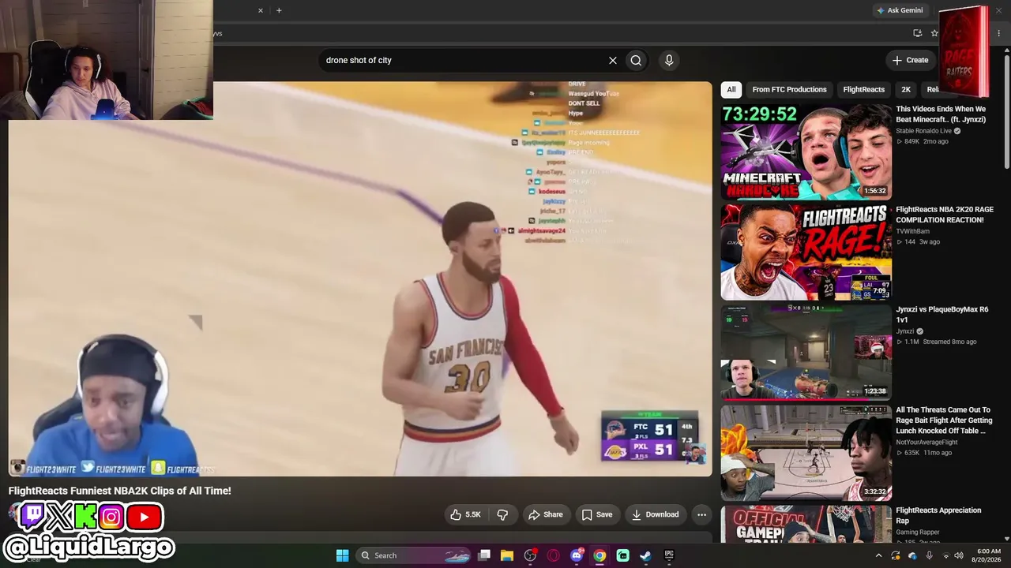Open the Chrome three-dot menu
The width and height of the screenshot is (1011, 568).
click(999, 33)
